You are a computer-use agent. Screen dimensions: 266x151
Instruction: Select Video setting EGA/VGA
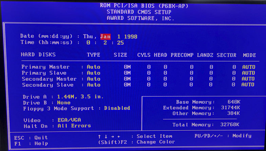[x=69, y=120]
